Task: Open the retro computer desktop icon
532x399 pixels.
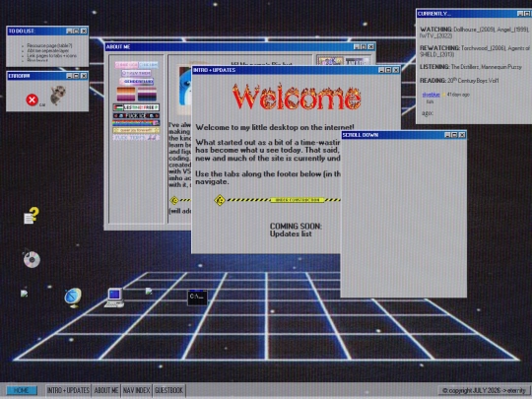Action: click(x=114, y=298)
